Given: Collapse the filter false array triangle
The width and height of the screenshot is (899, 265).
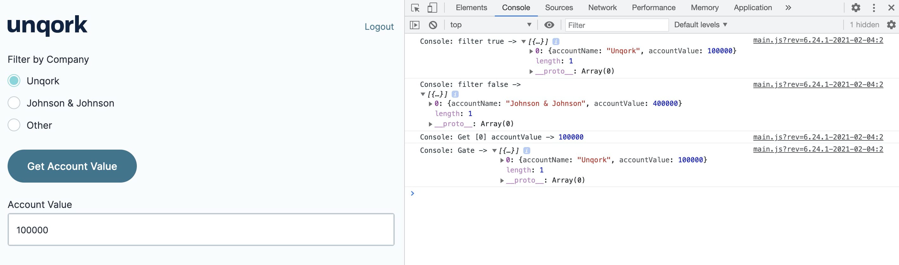Looking at the screenshot, I should pos(423,94).
